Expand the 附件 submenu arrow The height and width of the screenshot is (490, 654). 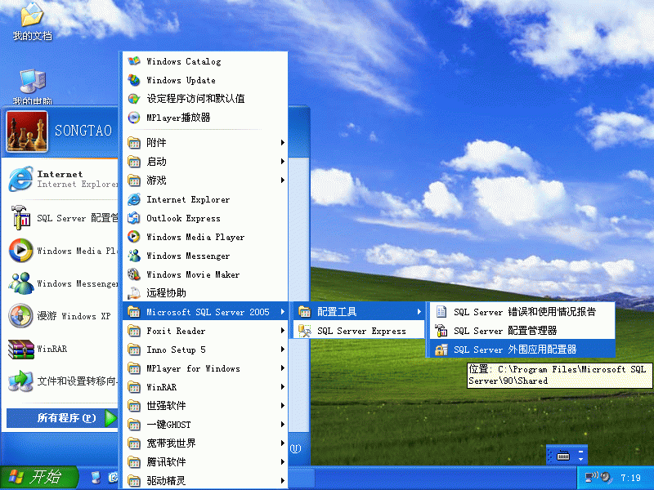[x=283, y=142]
